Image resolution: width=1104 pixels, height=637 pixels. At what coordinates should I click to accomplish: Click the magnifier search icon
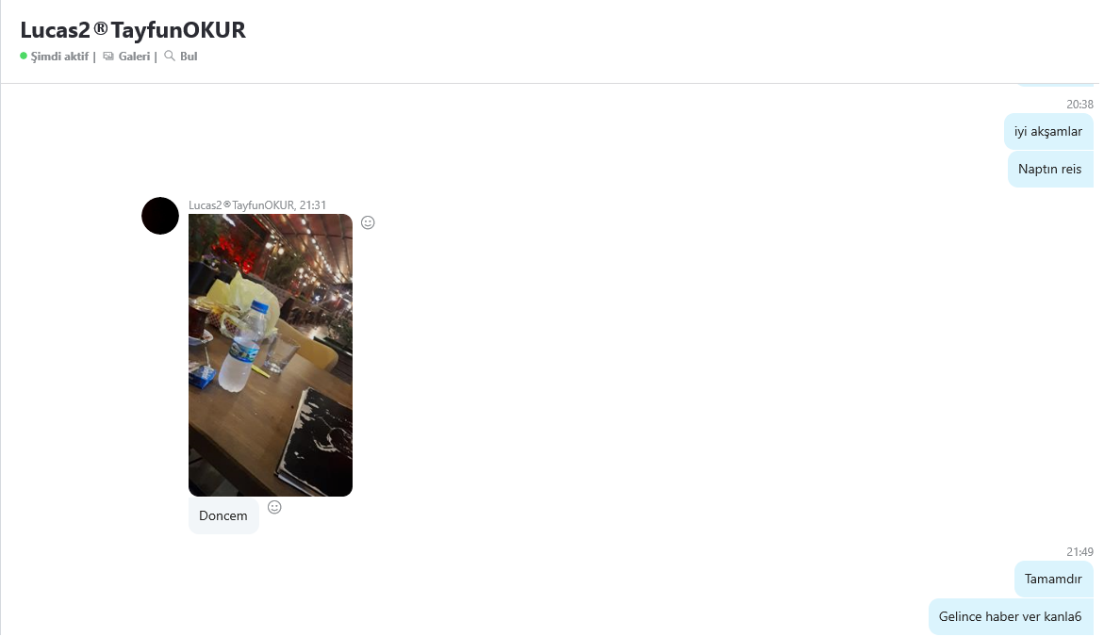coord(169,56)
